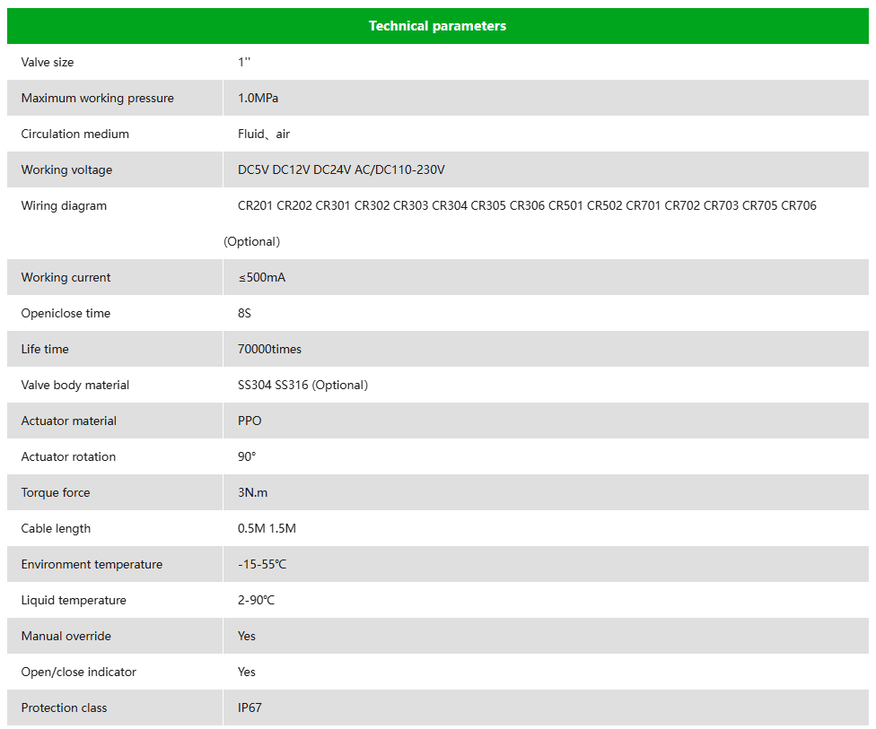Select the Valve size label
The width and height of the screenshot is (876, 729).
pyautogui.click(x=48, y=62)
